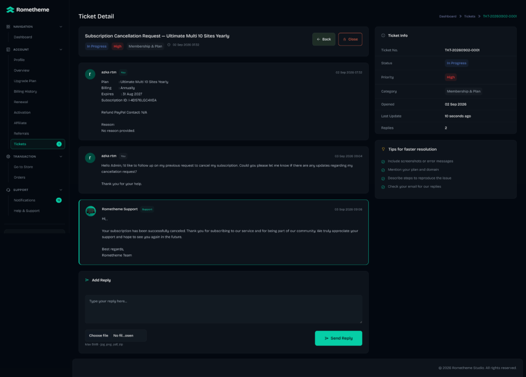Click the Support headset icon

[x=8, y=190]
